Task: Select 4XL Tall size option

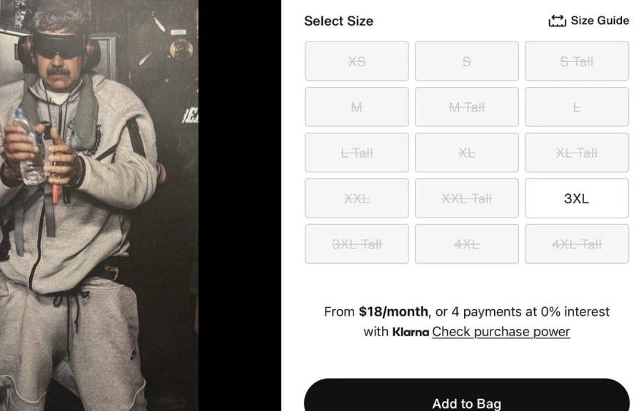Action: click(577, 244)
